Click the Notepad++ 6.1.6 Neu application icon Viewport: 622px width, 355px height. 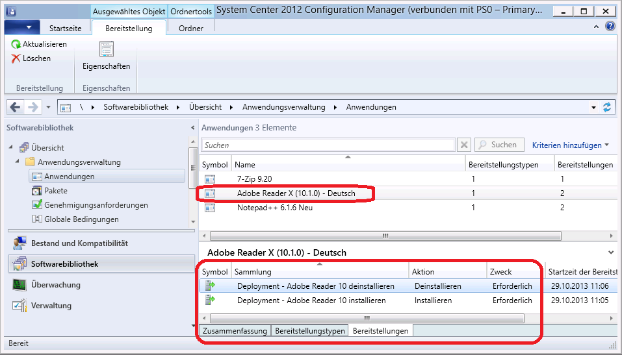(210, 208)
